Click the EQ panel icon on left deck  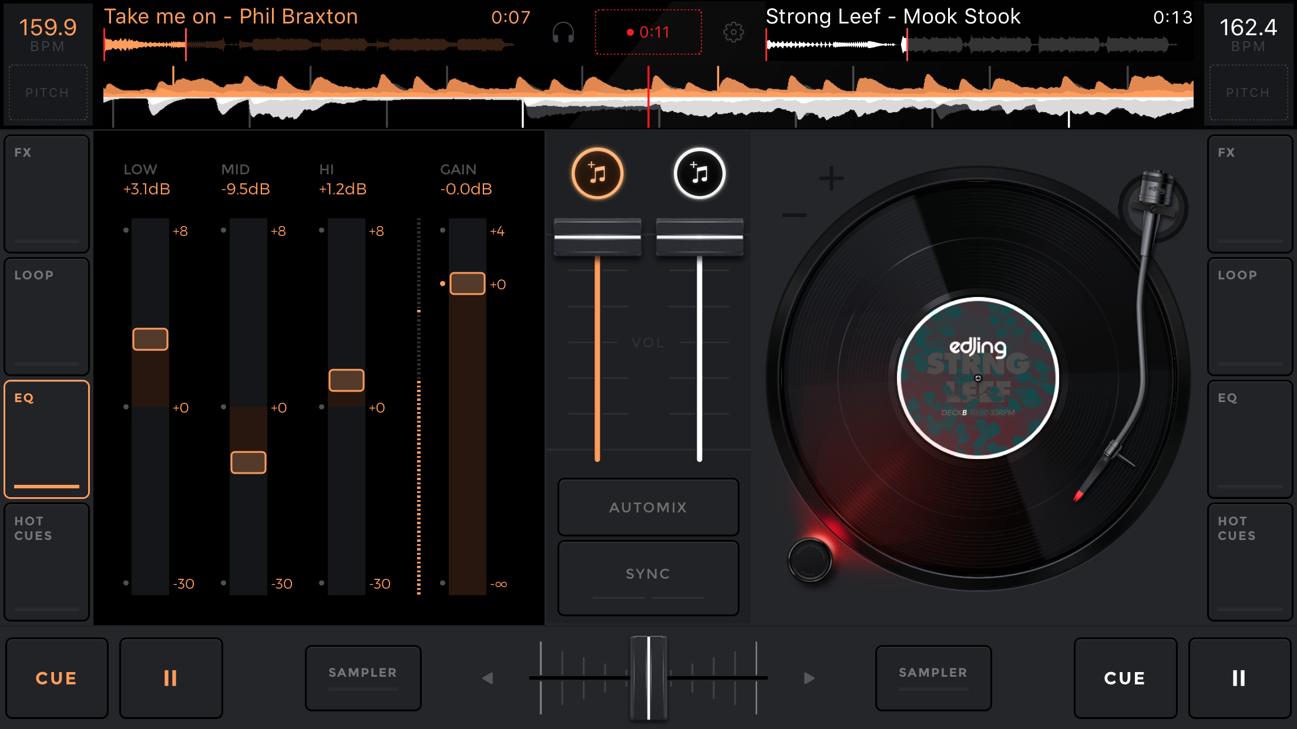[x=46, y=437]
